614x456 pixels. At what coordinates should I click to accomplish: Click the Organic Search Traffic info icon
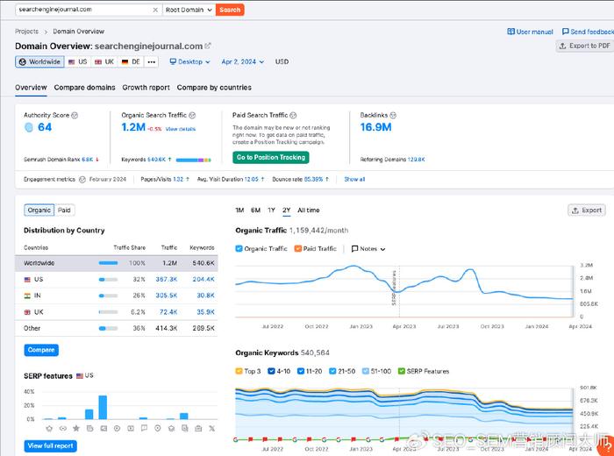coord(192,115)
